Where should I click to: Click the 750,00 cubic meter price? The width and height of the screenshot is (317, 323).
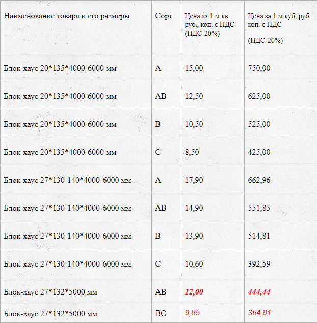259,68
